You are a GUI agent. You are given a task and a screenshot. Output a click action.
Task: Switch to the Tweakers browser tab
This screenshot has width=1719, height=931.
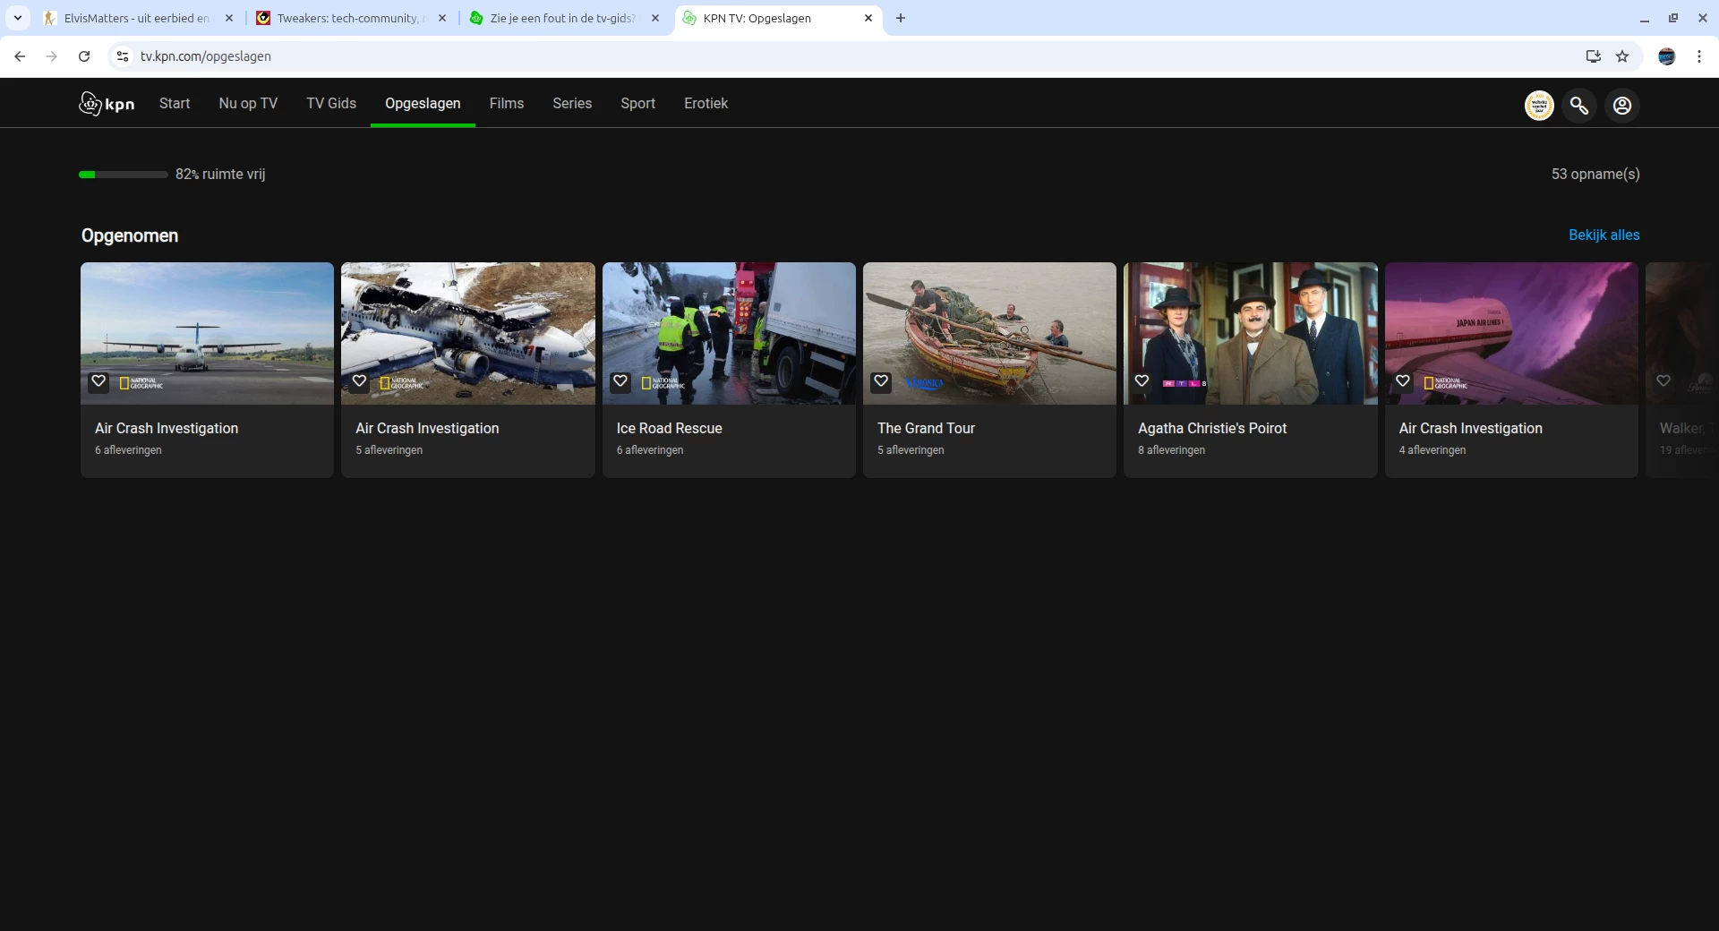point(351,18)
